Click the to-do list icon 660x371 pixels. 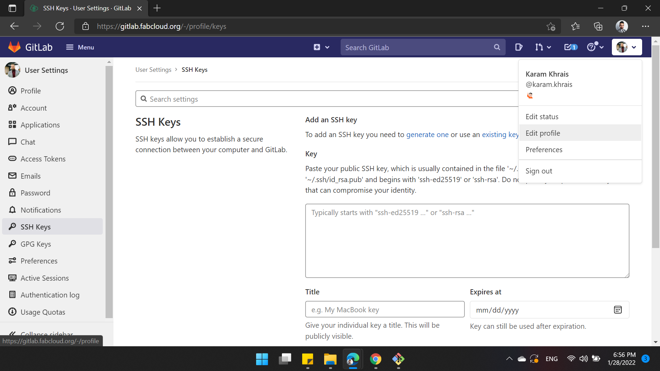[570, 47]
